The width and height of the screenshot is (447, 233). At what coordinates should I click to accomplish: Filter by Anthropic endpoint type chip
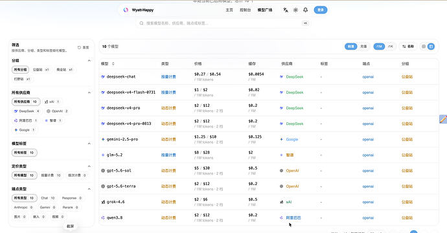[23, 207]
